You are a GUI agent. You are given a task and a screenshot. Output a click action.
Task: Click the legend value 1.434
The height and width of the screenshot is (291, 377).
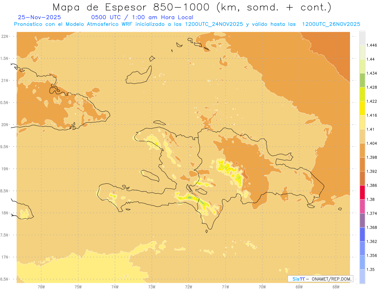click(372, 73)
